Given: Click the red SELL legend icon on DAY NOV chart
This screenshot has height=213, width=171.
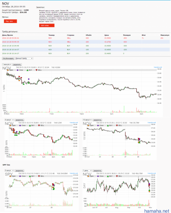Looking at the screenshot, I should coord(117,176).
